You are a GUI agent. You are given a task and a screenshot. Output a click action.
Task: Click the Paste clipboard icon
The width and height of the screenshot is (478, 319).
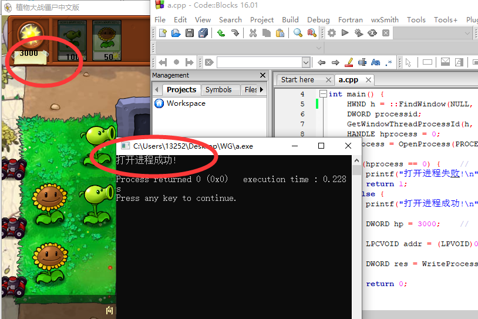(280, 33)
